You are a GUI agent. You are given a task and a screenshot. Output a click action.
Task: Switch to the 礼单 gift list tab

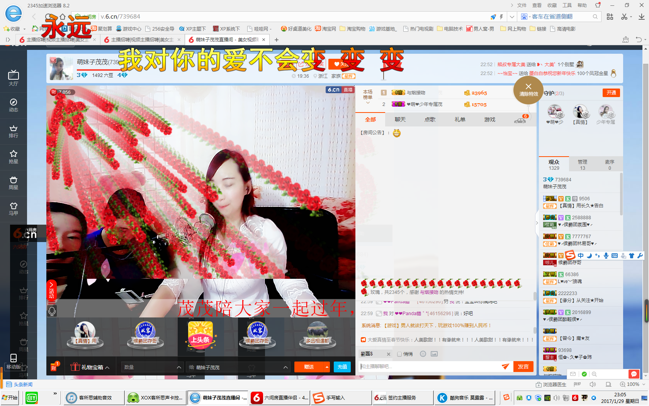pyautogui.click(x=460, y=119)
